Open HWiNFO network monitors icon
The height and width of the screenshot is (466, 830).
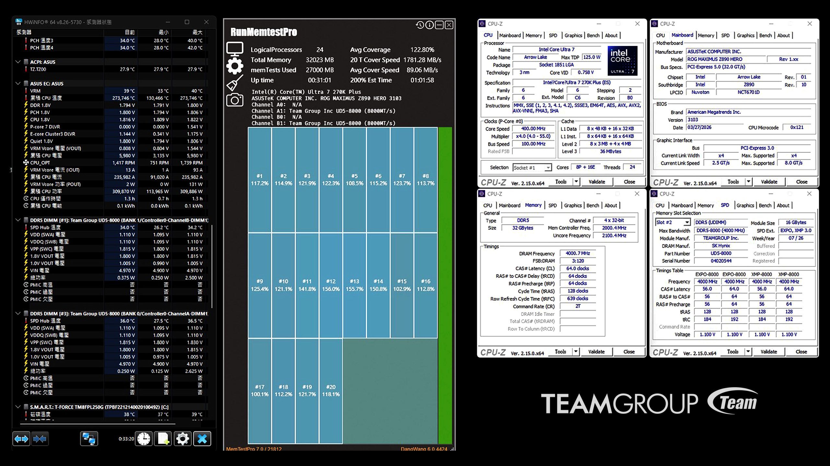89,439
